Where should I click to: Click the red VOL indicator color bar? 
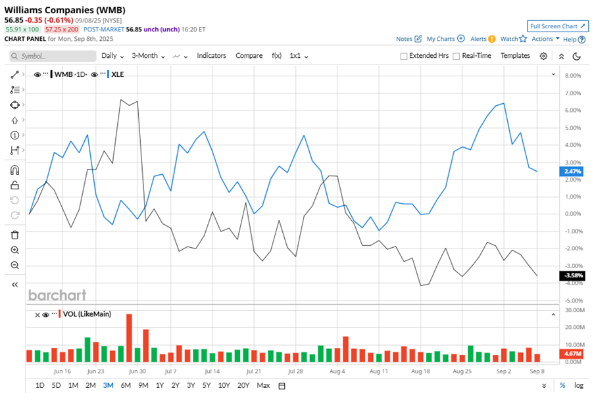[x=59, y=314]
